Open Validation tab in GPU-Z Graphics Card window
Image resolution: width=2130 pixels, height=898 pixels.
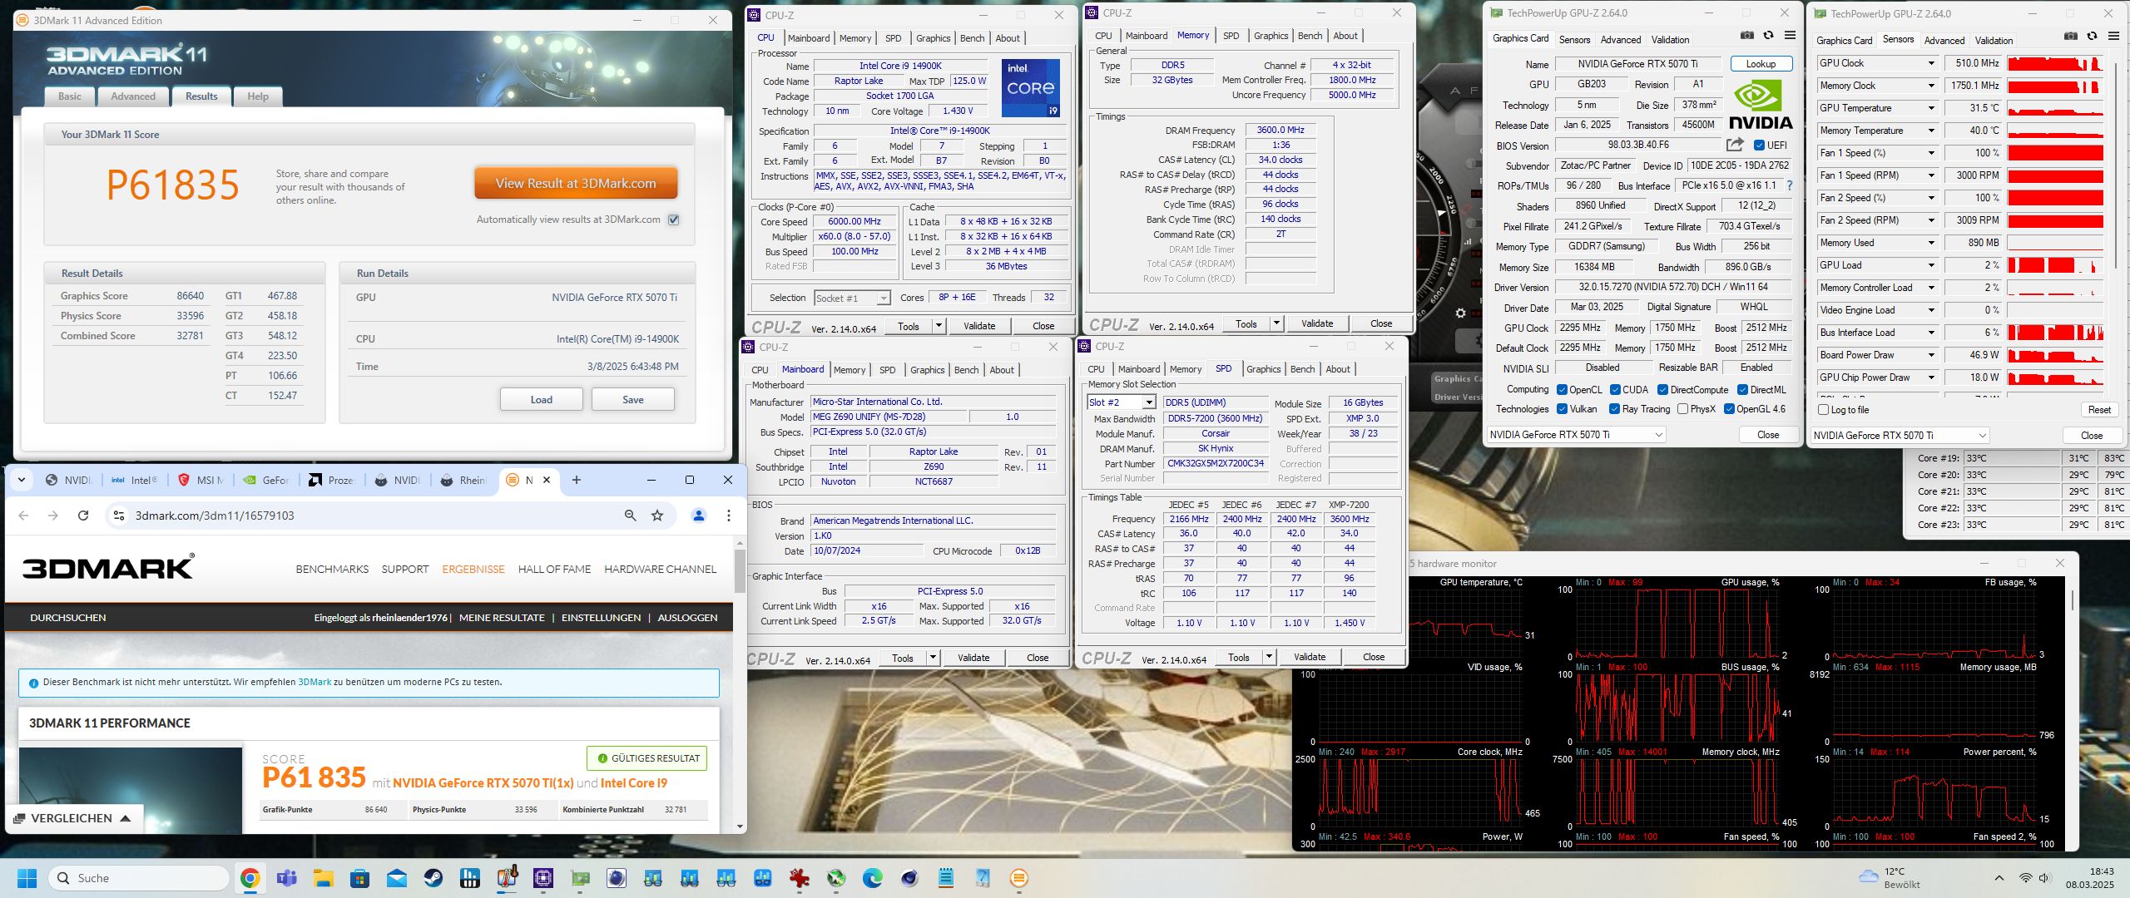coord(1670,39)
